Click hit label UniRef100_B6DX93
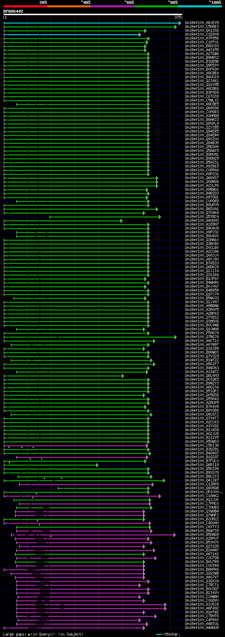This screenshot has width=225, height=637. 202,46
